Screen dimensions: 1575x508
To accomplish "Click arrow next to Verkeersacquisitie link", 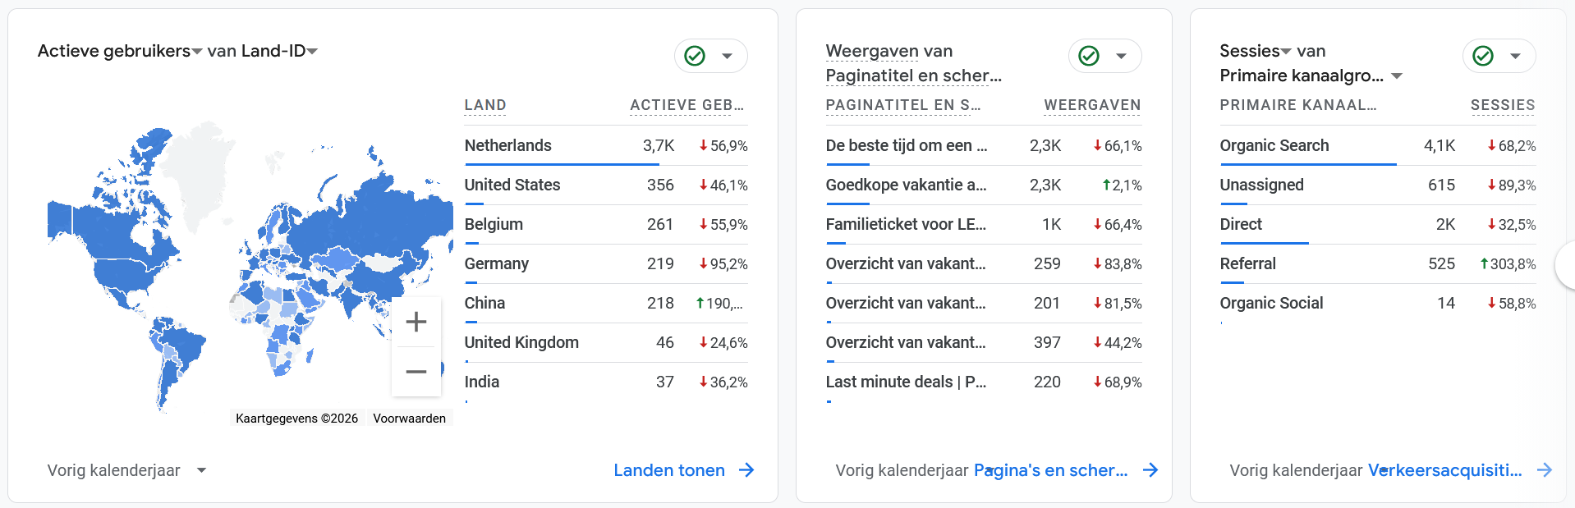I will point(1545,470).
